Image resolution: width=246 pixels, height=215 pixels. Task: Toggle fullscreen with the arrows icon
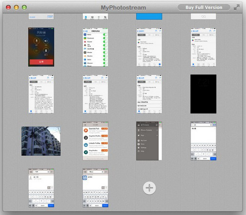click(237, 7)
